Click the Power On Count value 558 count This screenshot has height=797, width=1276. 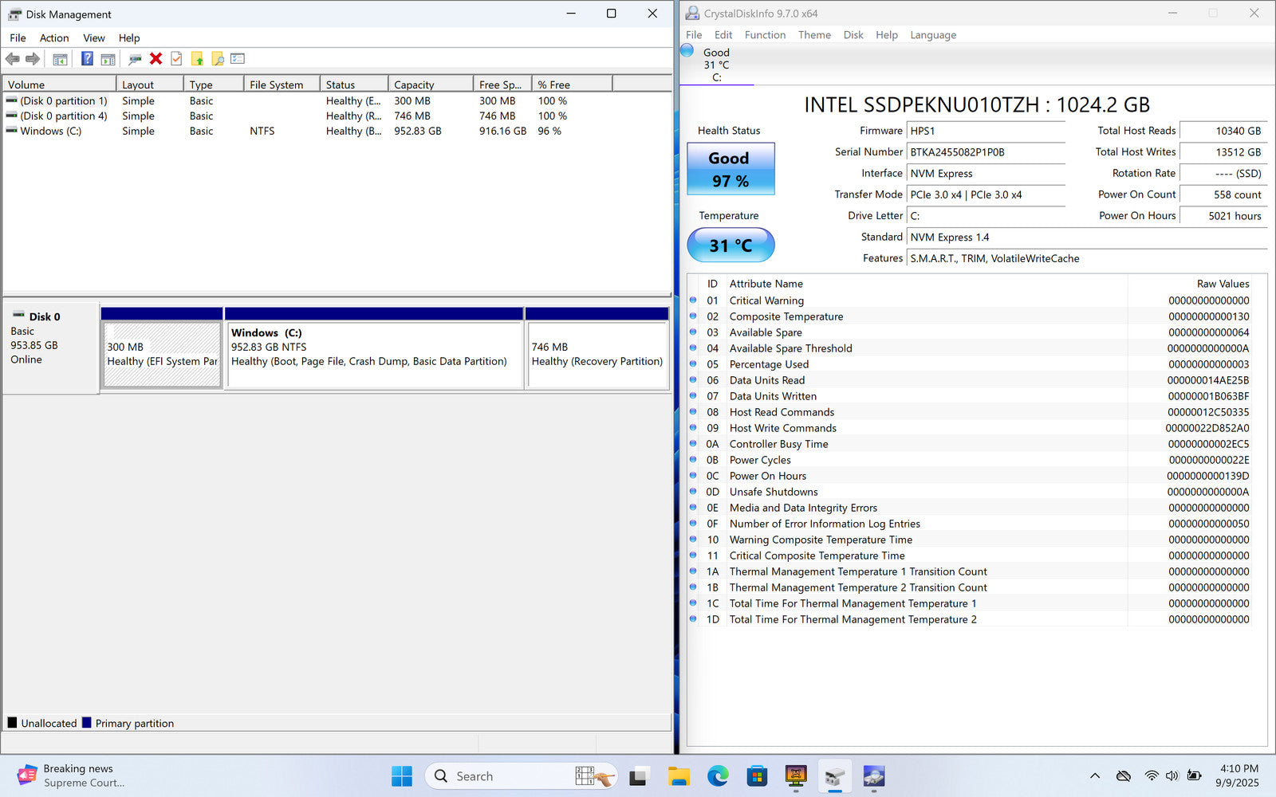[1223, 194]
